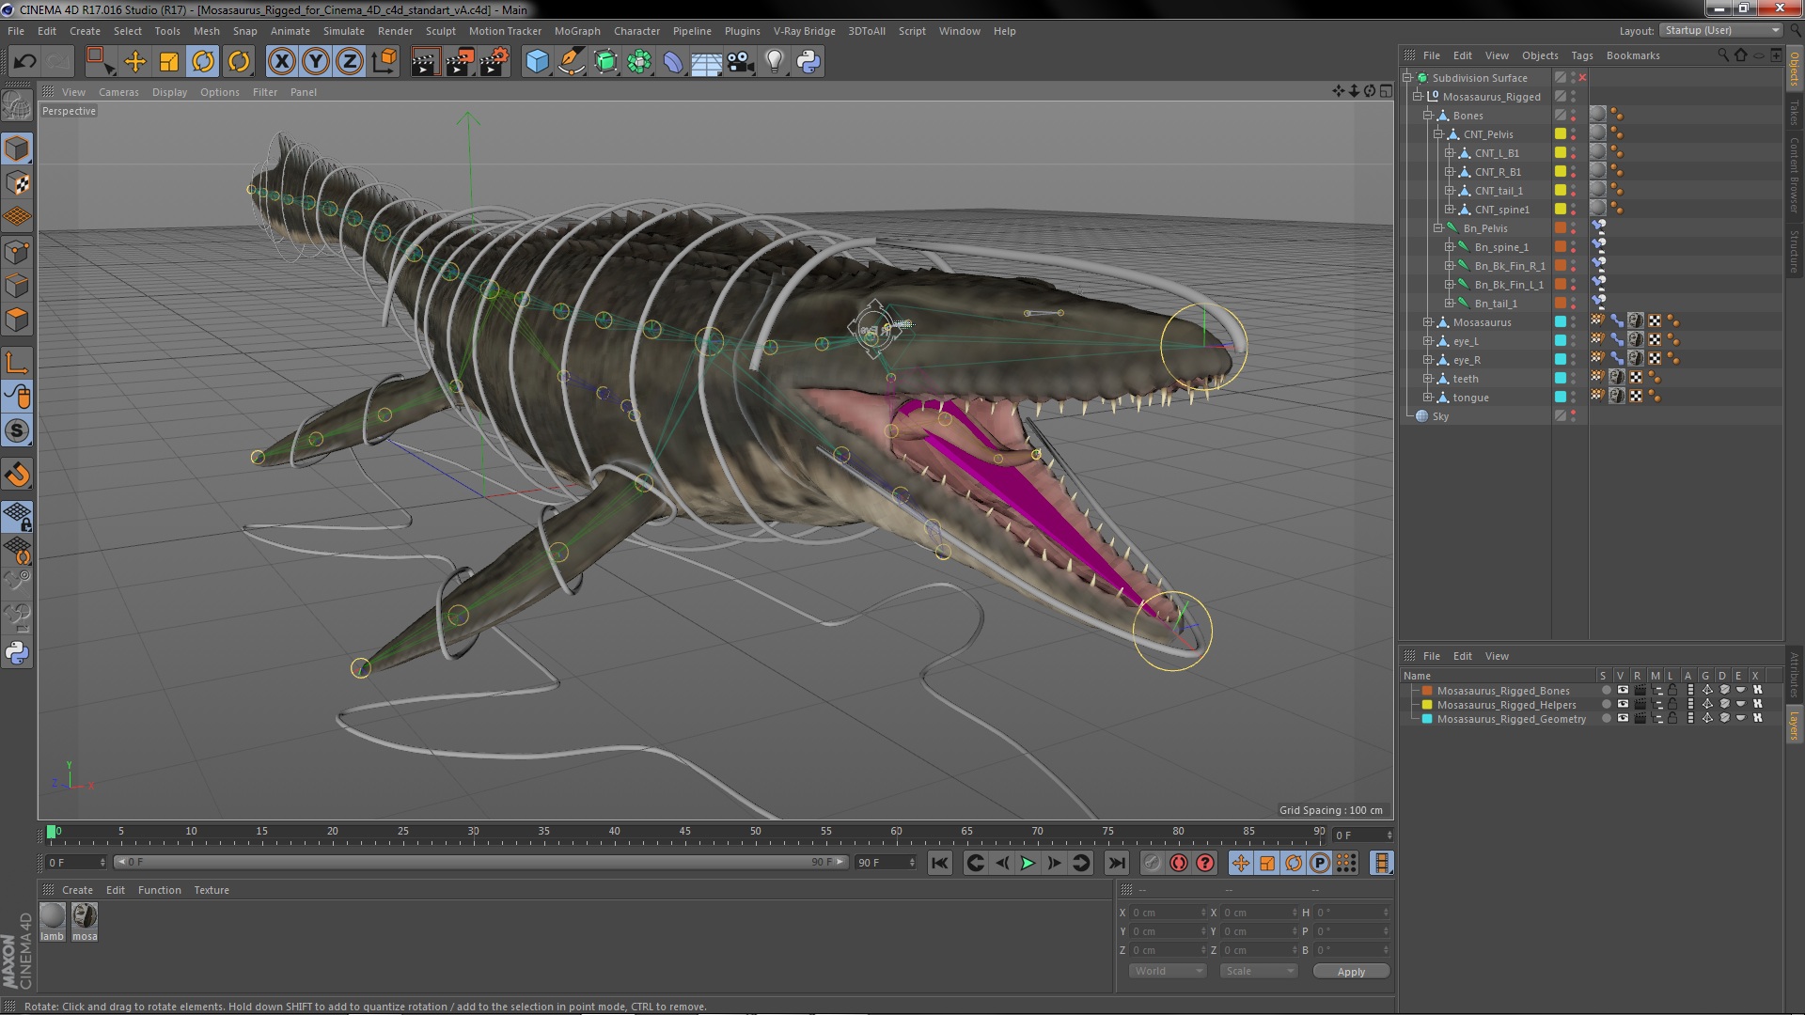
Task: Toggle solo for Mosasaurus_Rigged_Bones layer
Action: click(x=1606, y=691)
